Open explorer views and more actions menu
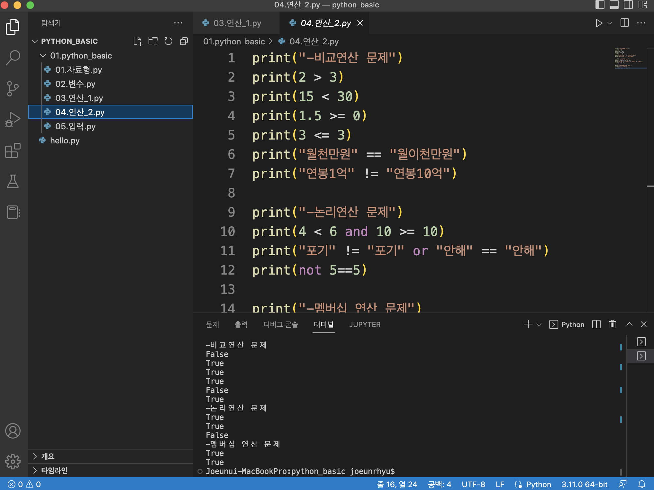The width and height of the screenshot is (654, 490). pyautogui.click(x=178, y=23)
